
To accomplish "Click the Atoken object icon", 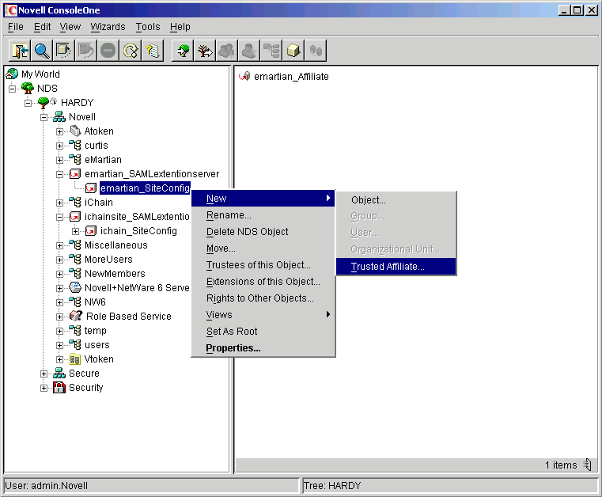I will 75,131.
